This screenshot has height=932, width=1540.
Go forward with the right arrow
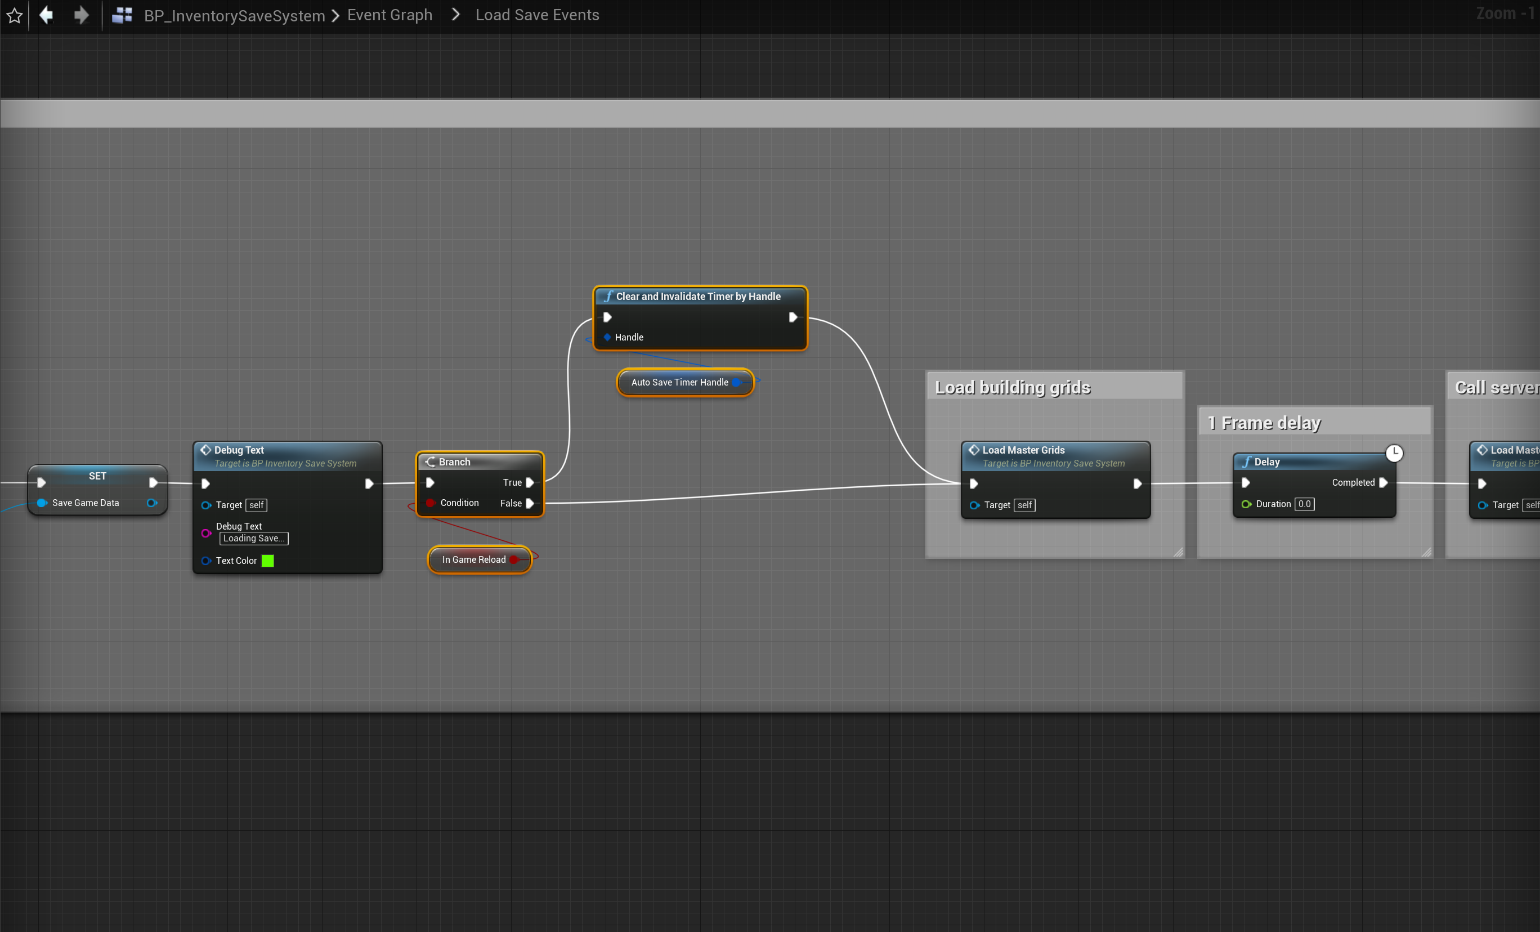pyautogui.click(x=81, y=15)
